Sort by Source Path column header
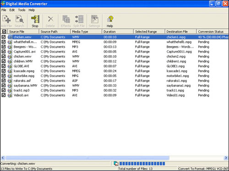This screenshot has width=229, height=171. (55, 31)
